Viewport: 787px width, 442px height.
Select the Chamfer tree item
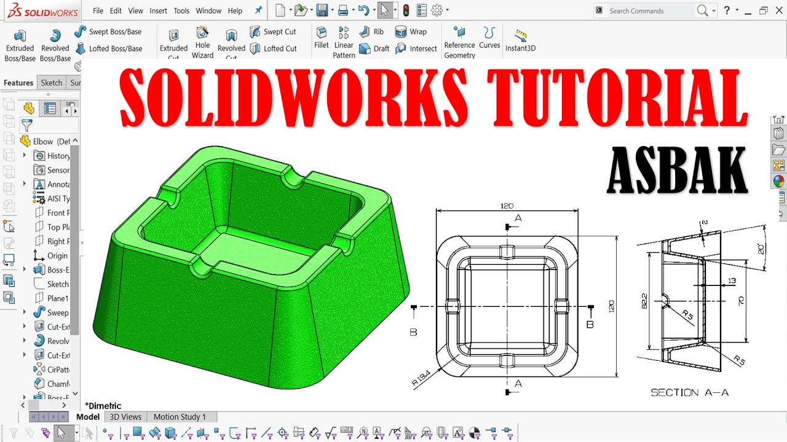[x=52, y=384]
